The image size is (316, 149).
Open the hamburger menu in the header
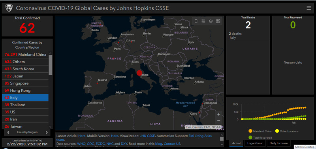point(308,8)
